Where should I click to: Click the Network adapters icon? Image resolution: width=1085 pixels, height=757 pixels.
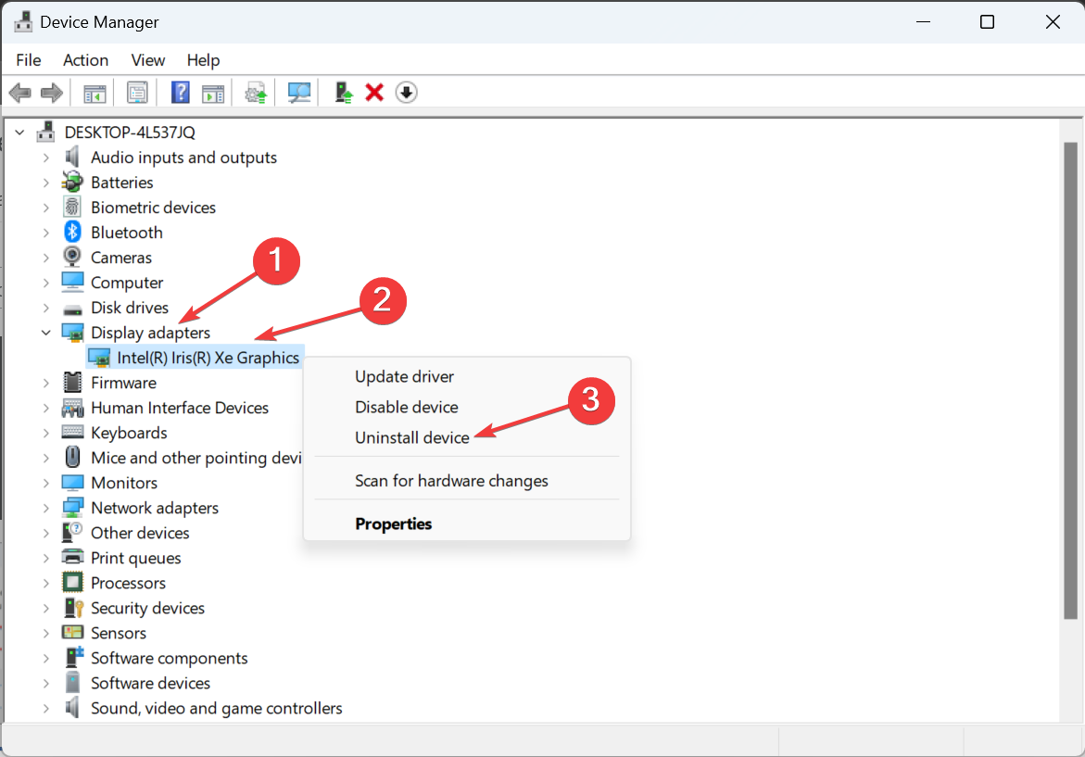72,507
